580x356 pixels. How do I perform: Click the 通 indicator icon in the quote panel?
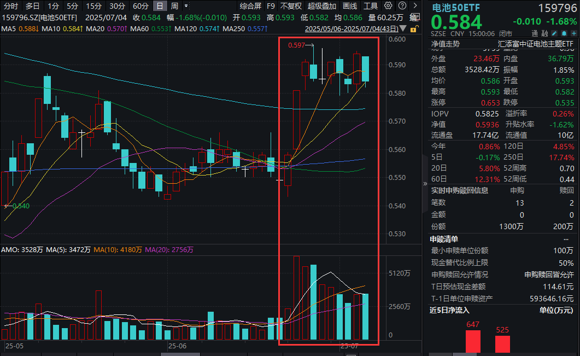pos(534,33)
